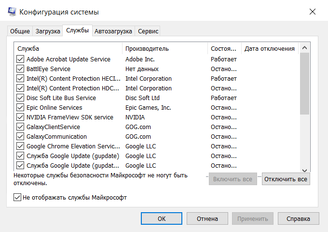Open the Загрузка tab
The height and width of the screenshot is (232, 328).
click(x=48, y=31)
